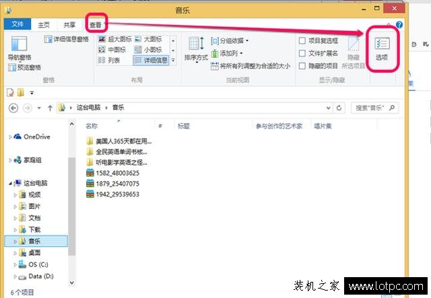Click the navigation pane scrollbar down arrow
The height and width of the screenshot is (298, 431).
[72, 283]
